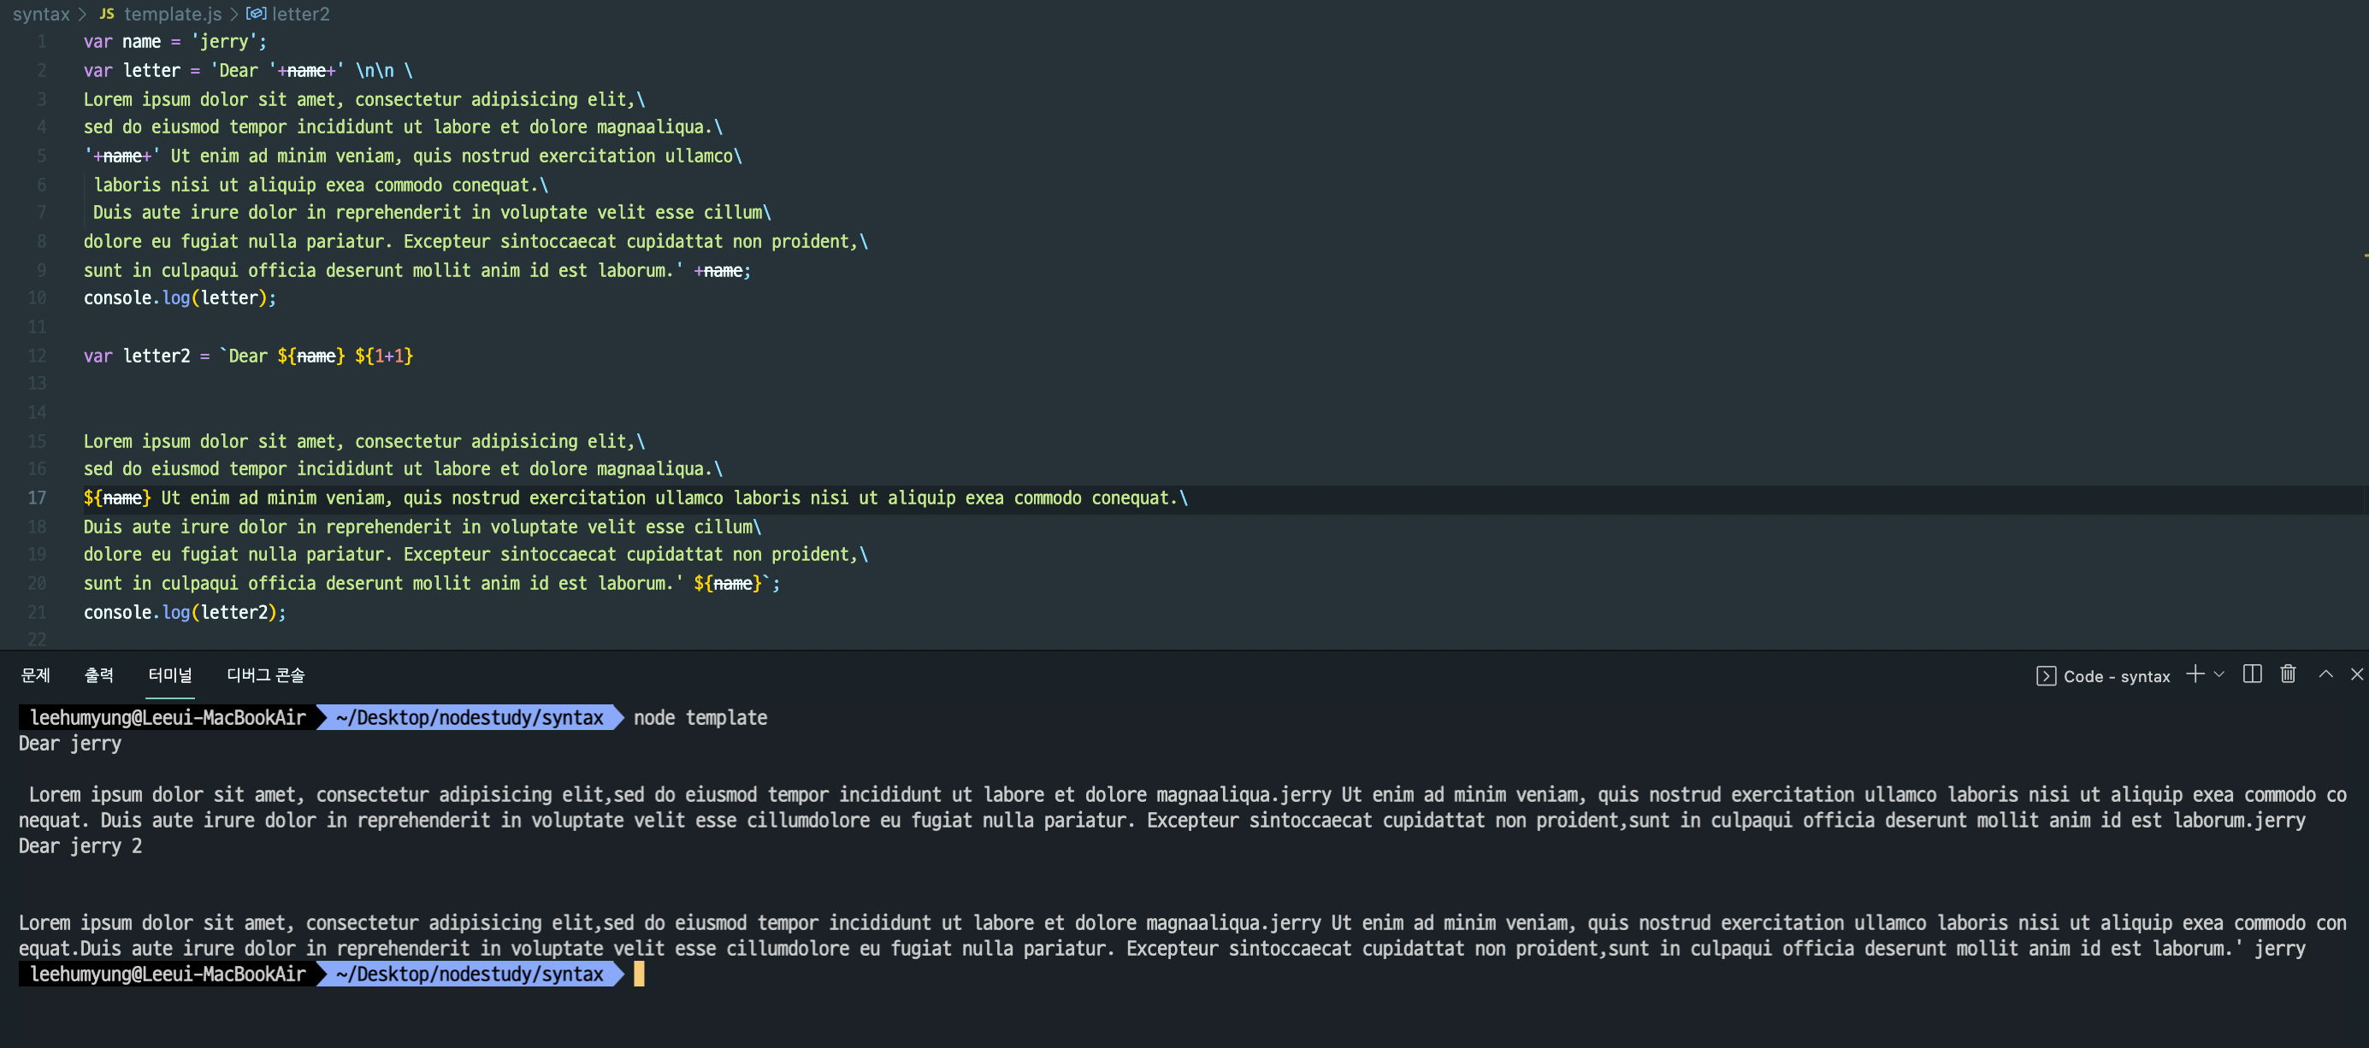Click 'var letter' declaration on line 2
The width and height of the screenshot is (2369, 1048).
click(x=132, y=71)
